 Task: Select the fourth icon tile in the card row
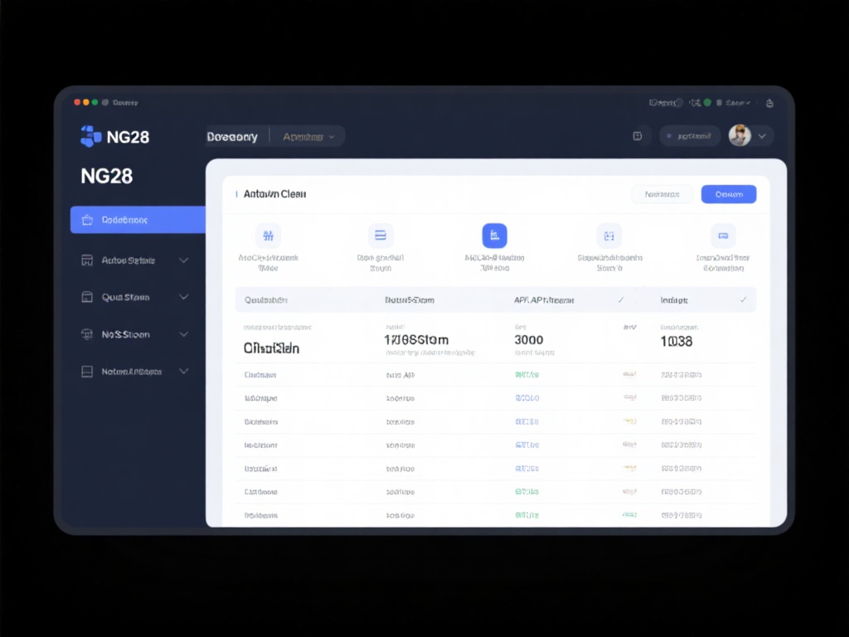(x=609, y=236)
